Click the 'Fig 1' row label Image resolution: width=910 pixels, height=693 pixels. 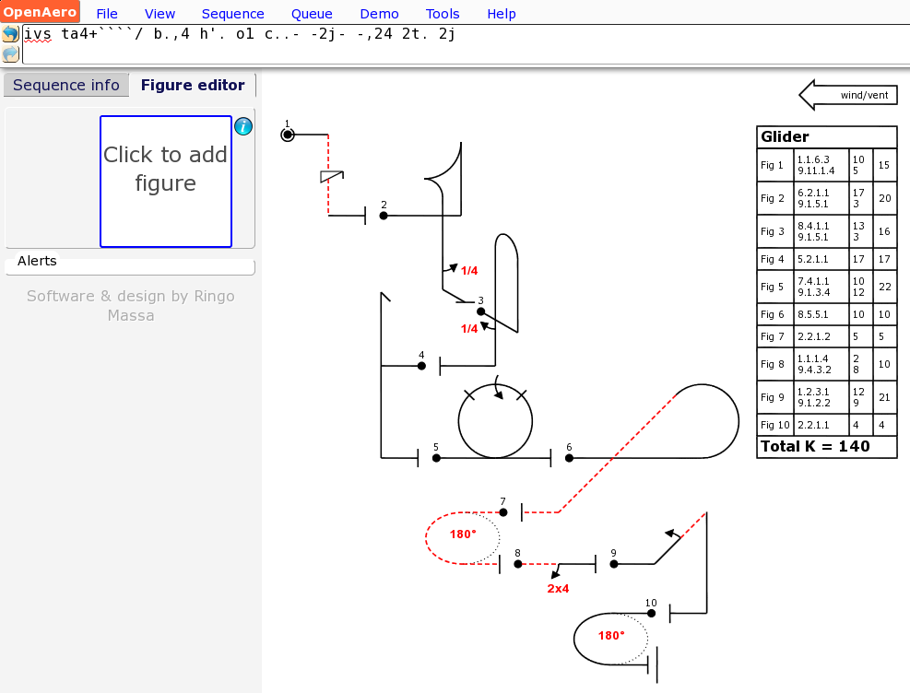coord(773,165)
